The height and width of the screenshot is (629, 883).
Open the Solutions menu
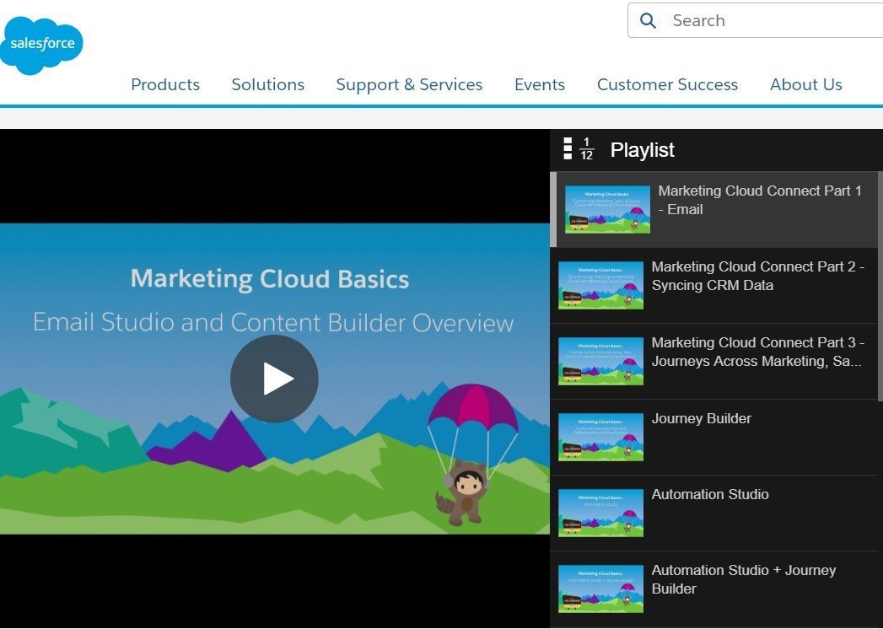[x=268, y=84]
